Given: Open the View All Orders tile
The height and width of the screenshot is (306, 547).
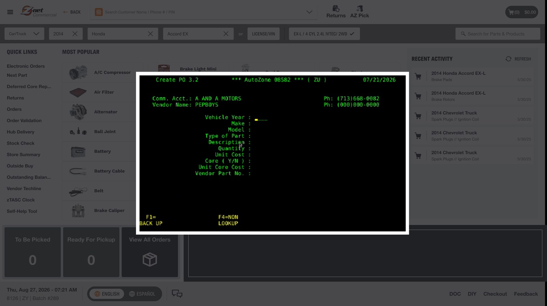Looking at the screenshot, I should [150, 252].
